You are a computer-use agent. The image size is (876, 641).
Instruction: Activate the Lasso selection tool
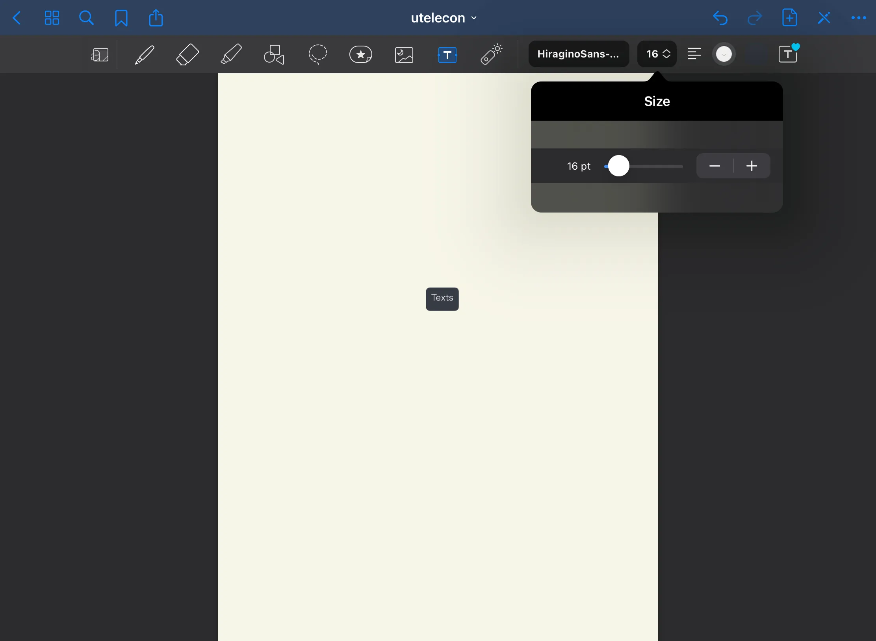coord(317,54)
